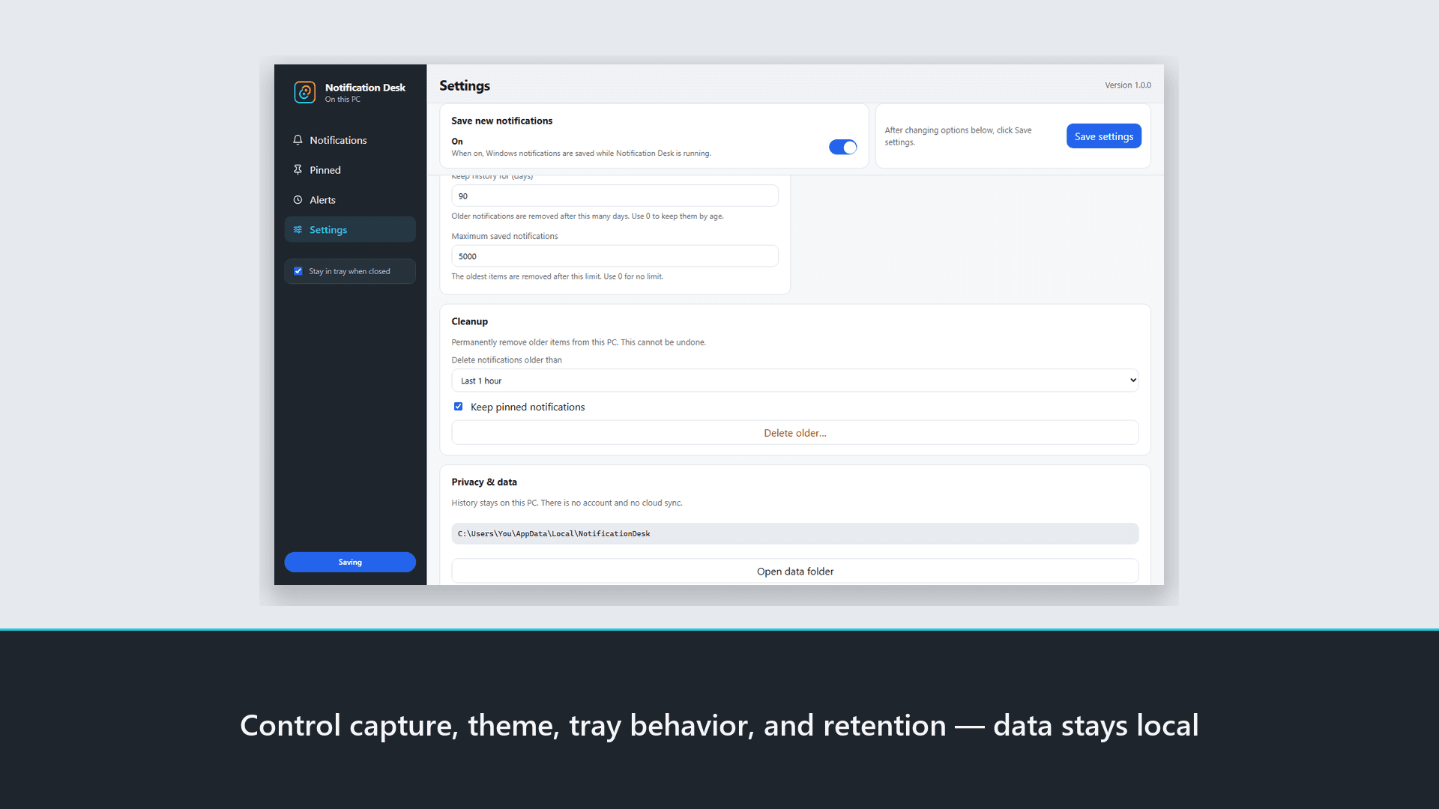
Task: Click the Pinned pin icon
Action: click(x=298, y=170)
